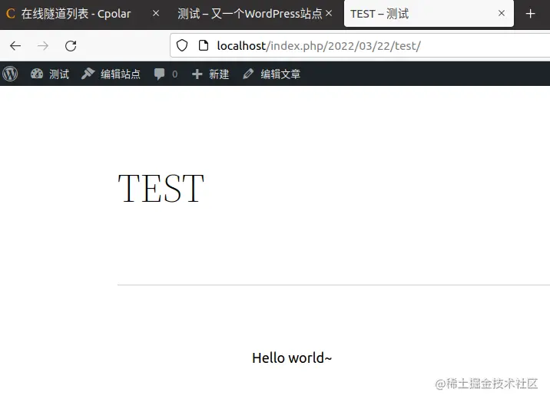The image size is (550, 402).
Task: Click the URL address bar
Action: click(x=359, y=45)
